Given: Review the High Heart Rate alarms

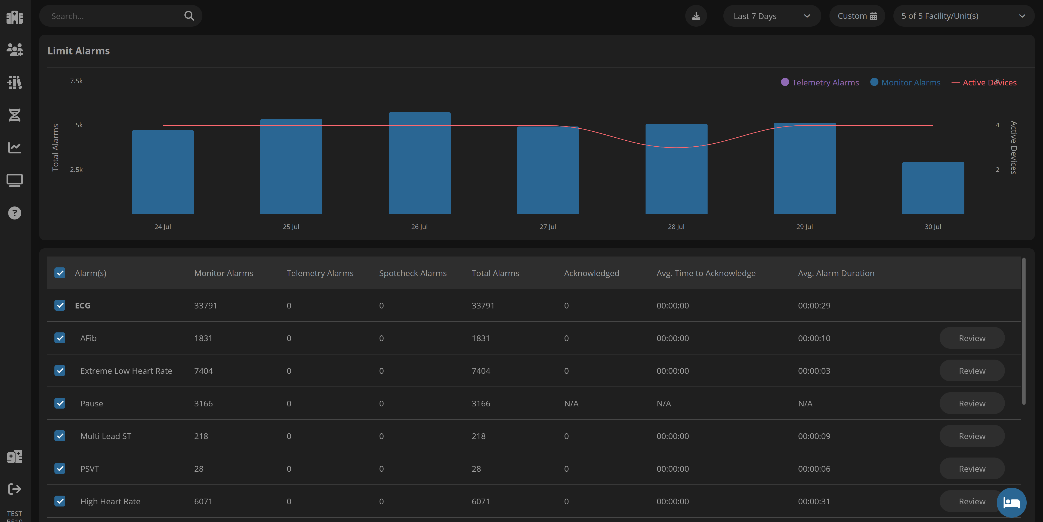Looking at the screenshot, I should pyautogui.click(x=972, y=501).
